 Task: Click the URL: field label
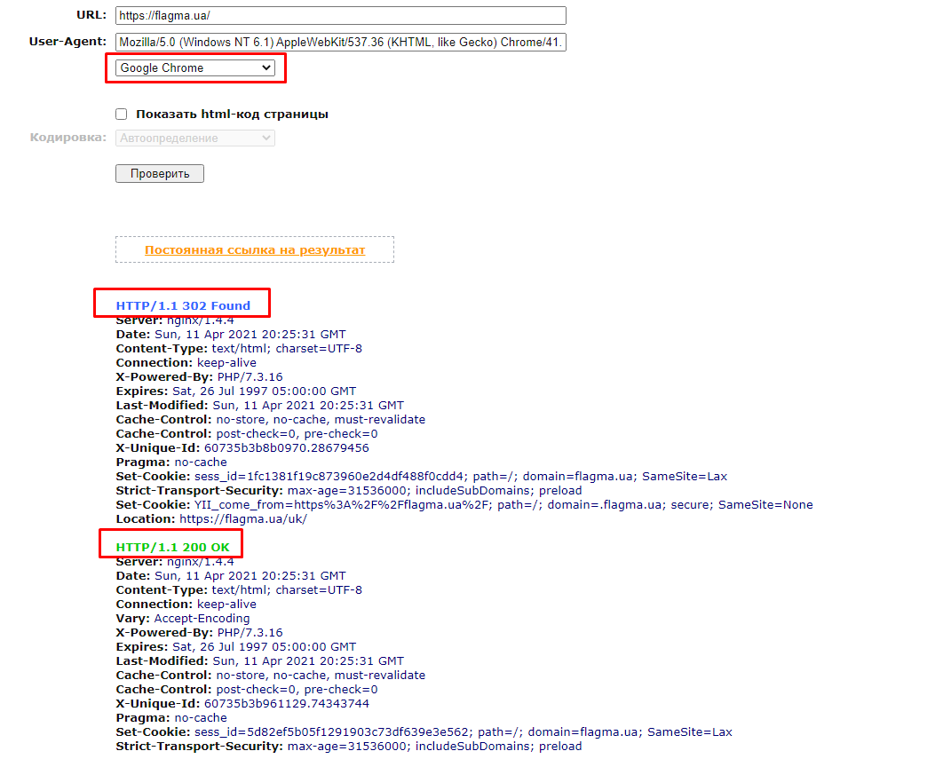pos(91,16)
